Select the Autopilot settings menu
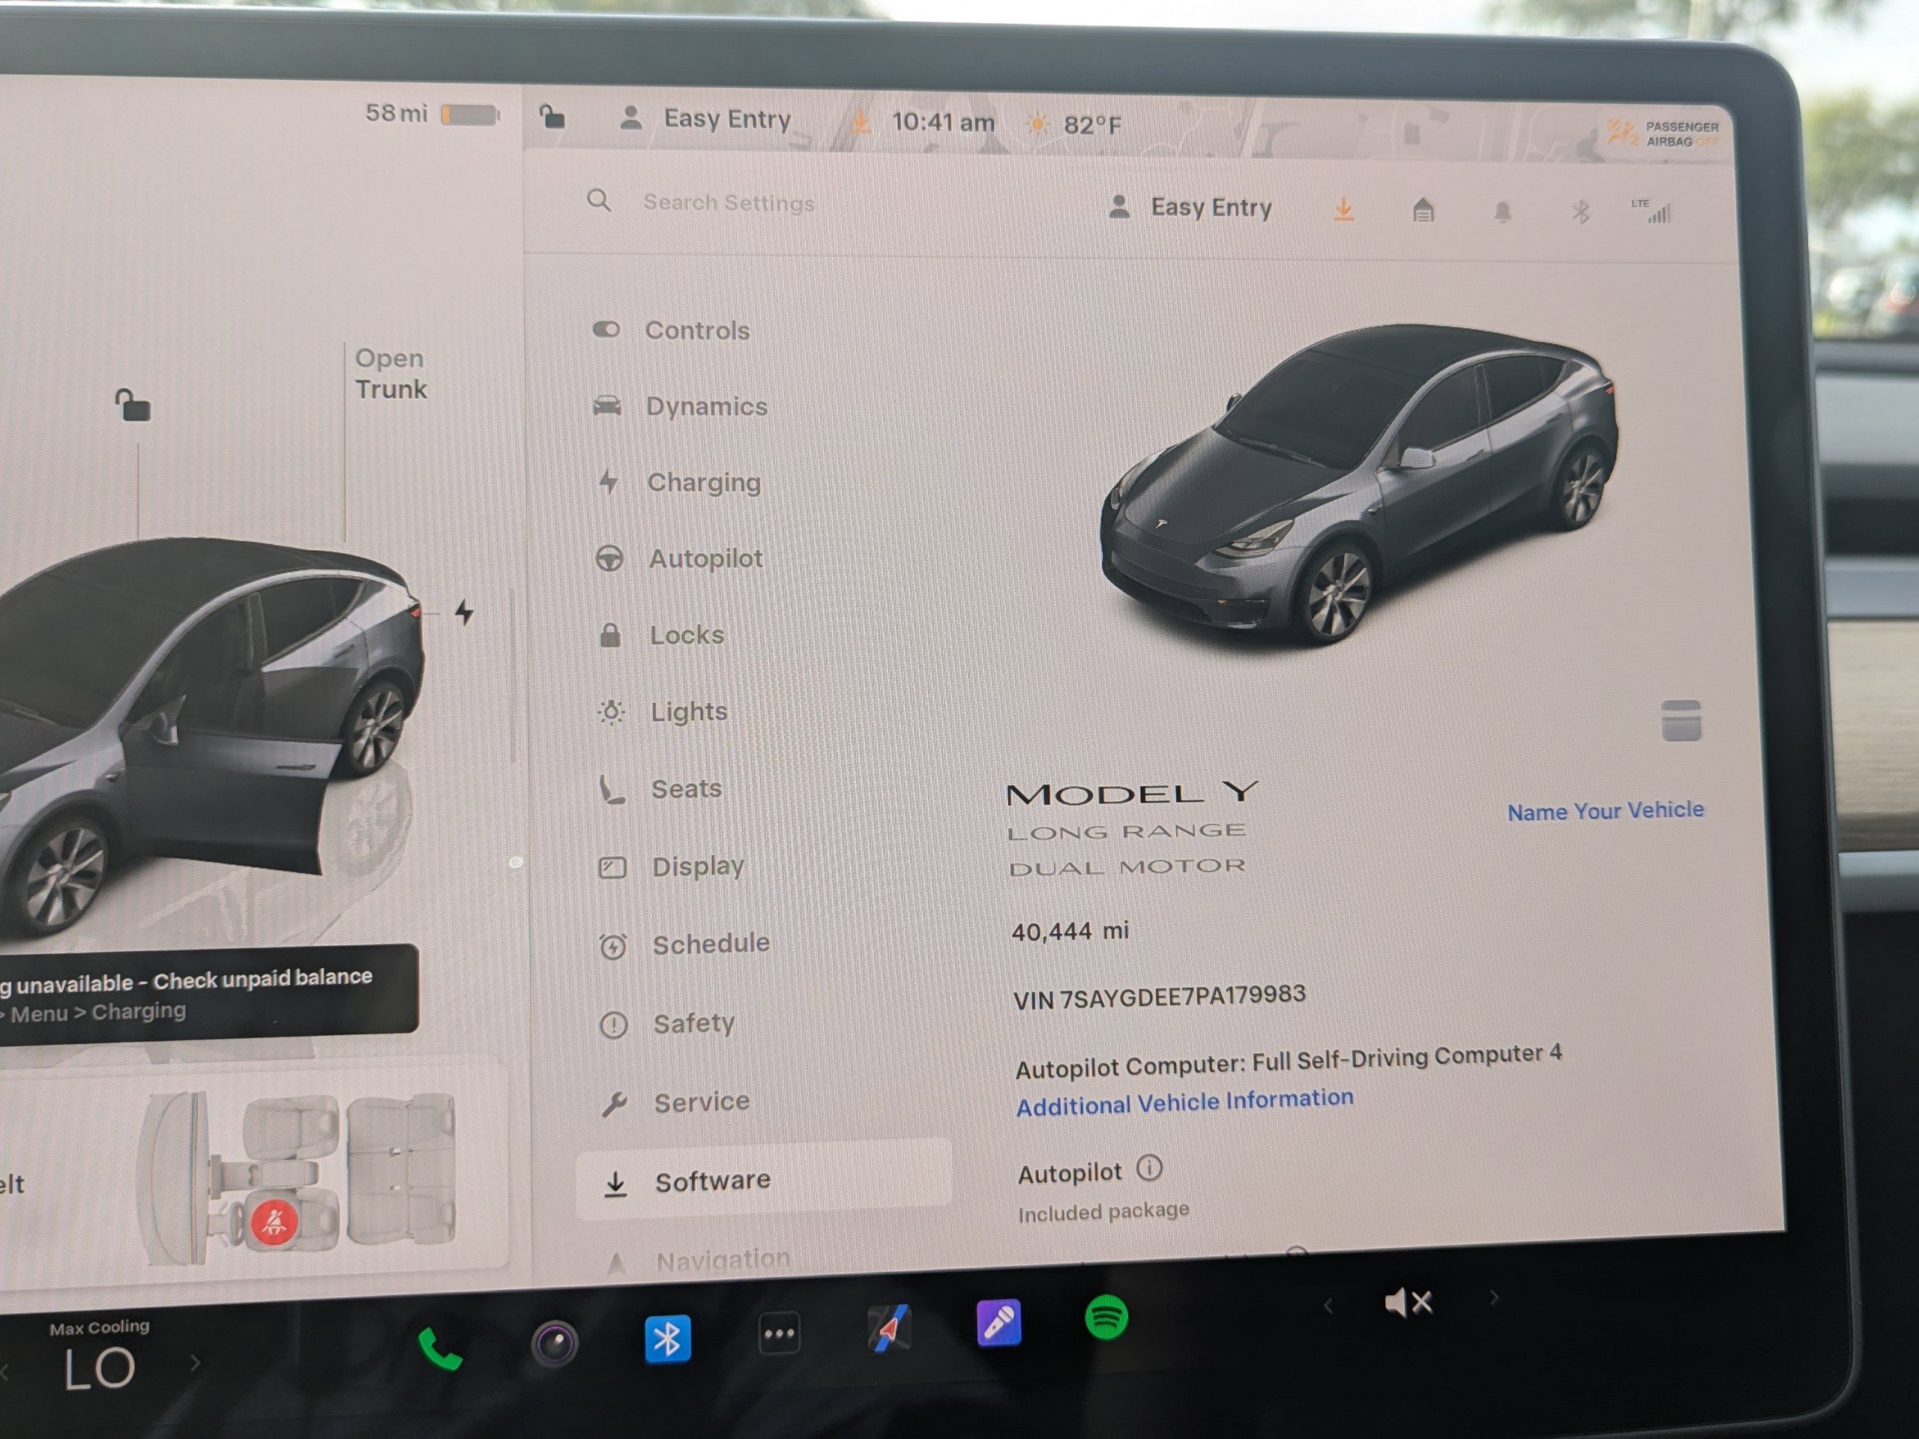The image size is (1919, 1439). pos(705,558)
